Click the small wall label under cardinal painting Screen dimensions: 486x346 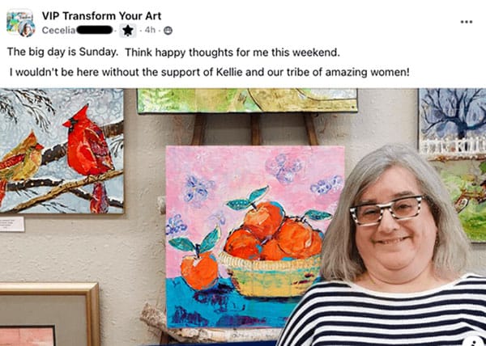coord(12,224)
